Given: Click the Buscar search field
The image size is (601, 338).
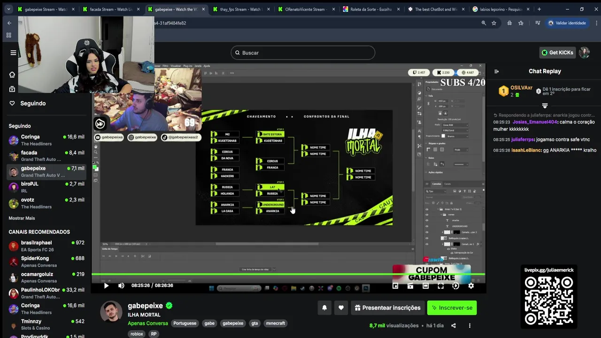Looking at the screenshot, I should click(x=303, y=53).
